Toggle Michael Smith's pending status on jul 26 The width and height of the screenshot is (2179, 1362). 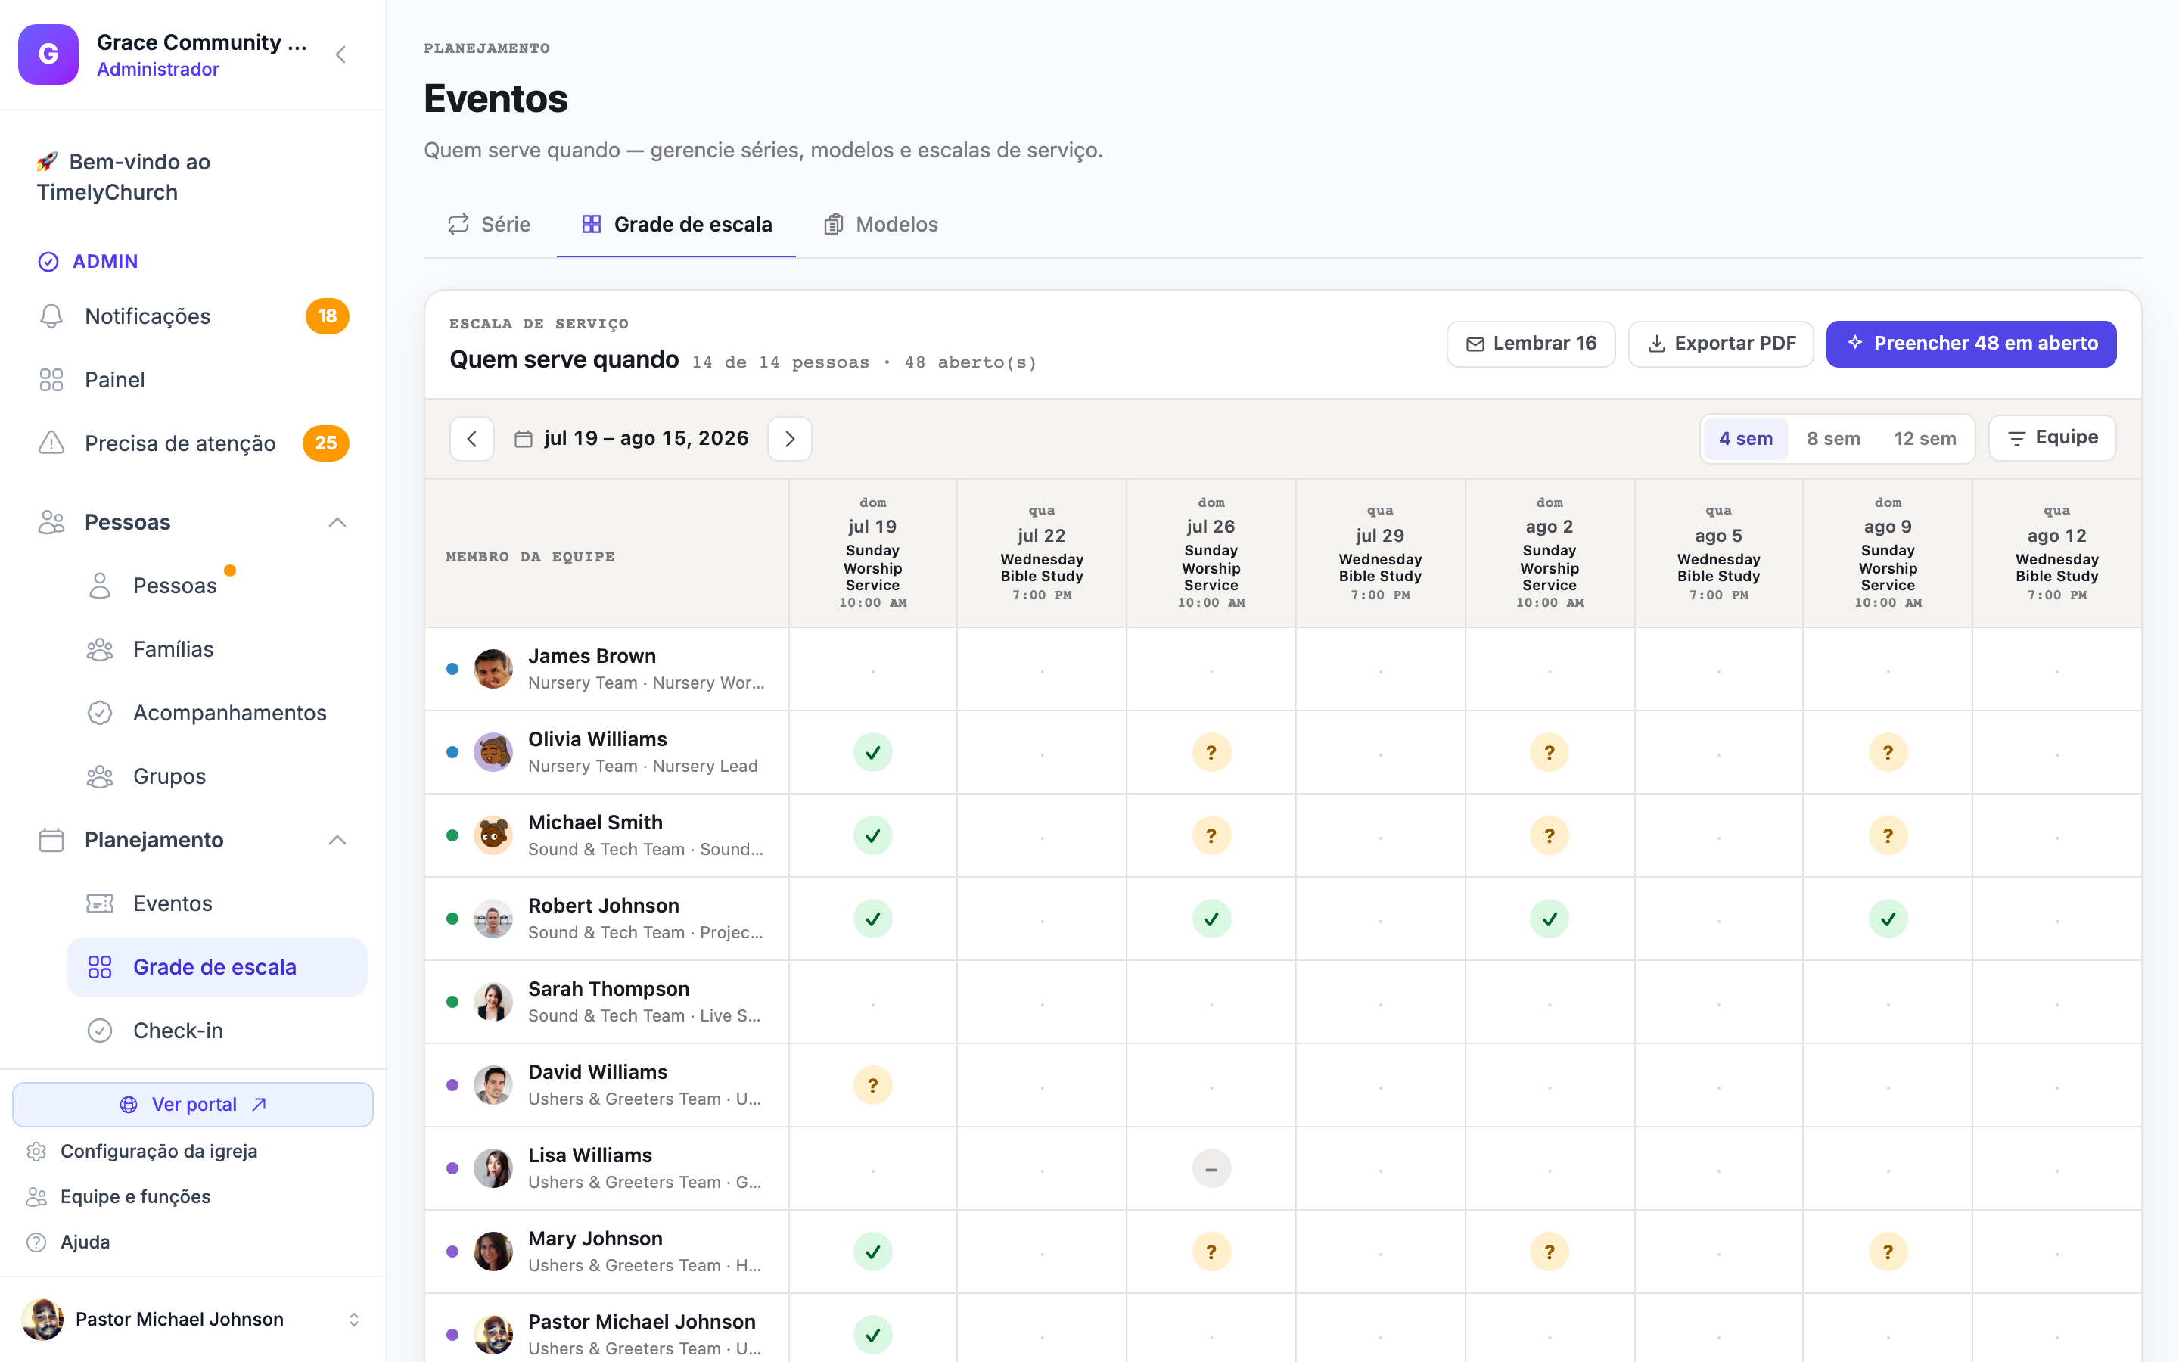tap(1211, 836)
